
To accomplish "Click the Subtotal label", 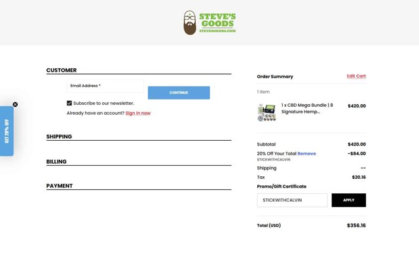I will pyautogui.click(x=266, y=144).
